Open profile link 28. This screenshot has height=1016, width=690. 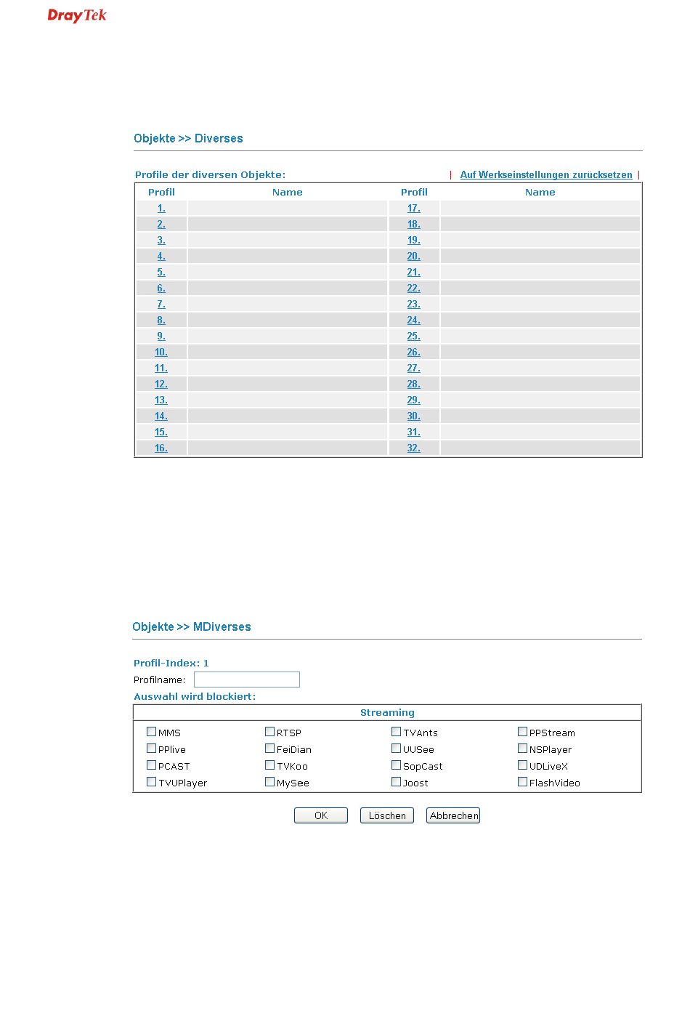[x=414, y=384]
